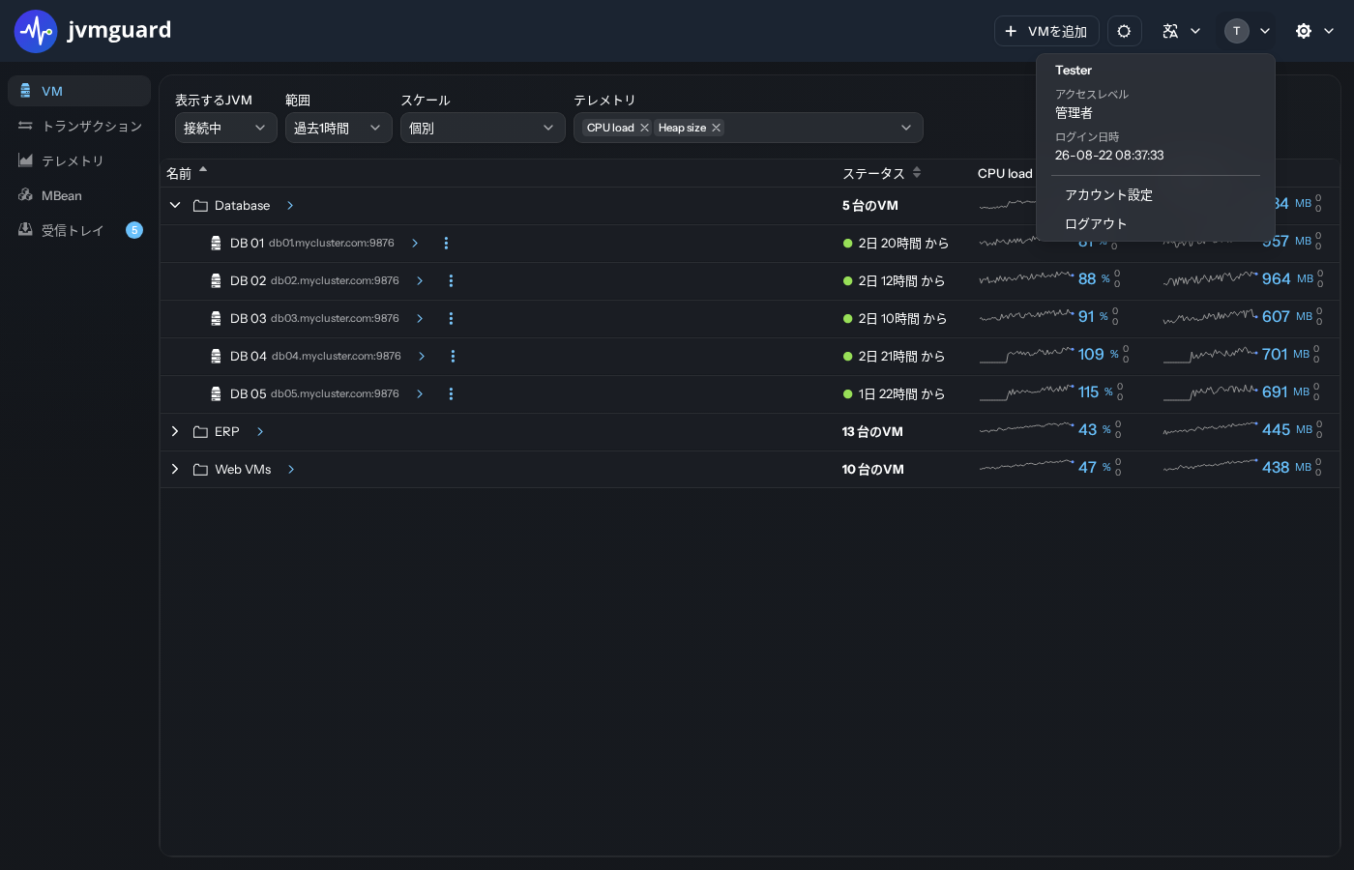Screen dimensions: 1354x870
Task: Click DB 05 status 1日 22時間 から
Action: point(901,394)
